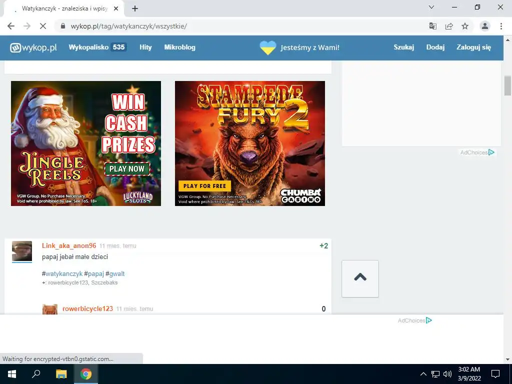Image resolution: width=512 pixels, height=384 pixels.
Task: Open the network status tray icon
Action: pos(435,374)
